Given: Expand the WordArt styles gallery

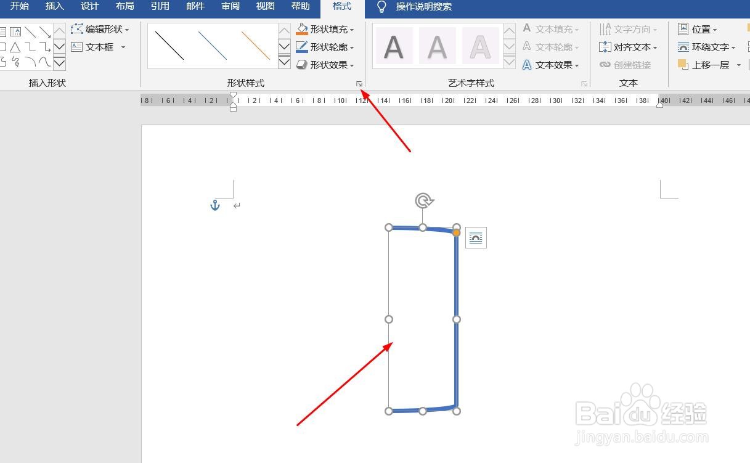Looking at the screenshot, I should pyautogui.click(x=509, y=62).
